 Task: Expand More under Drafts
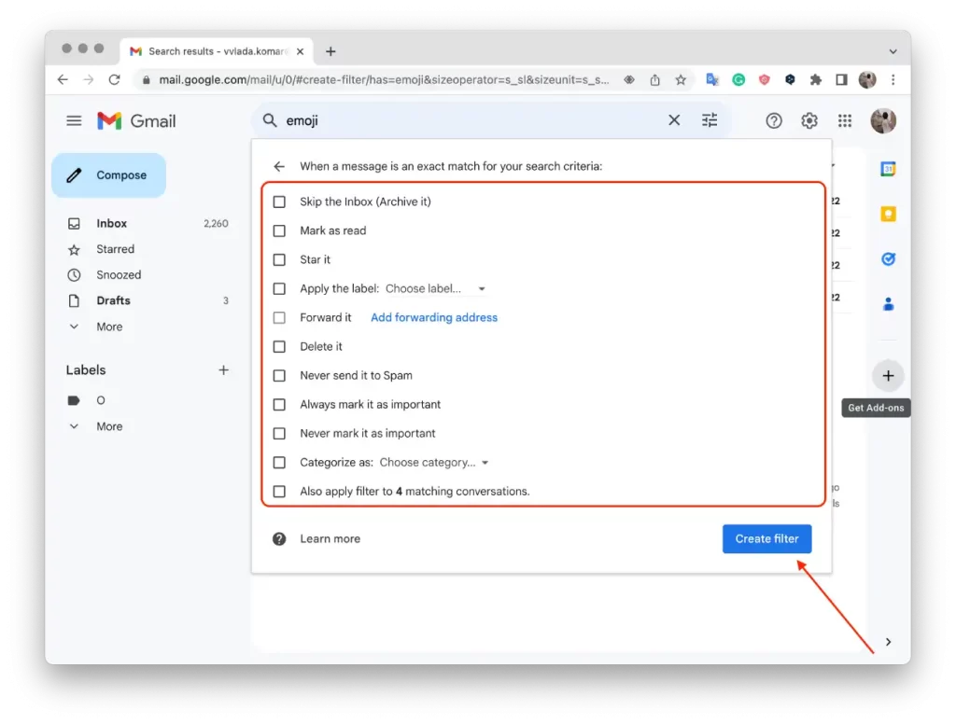(x=109, y=327)
